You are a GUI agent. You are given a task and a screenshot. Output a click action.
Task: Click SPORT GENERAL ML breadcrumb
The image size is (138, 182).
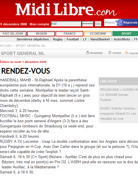(31, 45)
